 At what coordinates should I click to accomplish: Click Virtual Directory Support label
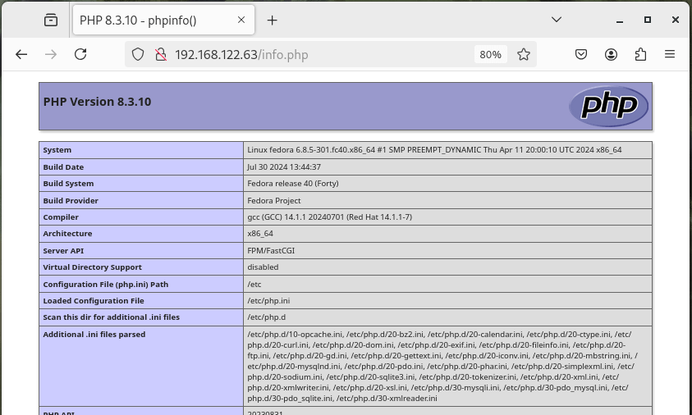(x=92, y=267)
